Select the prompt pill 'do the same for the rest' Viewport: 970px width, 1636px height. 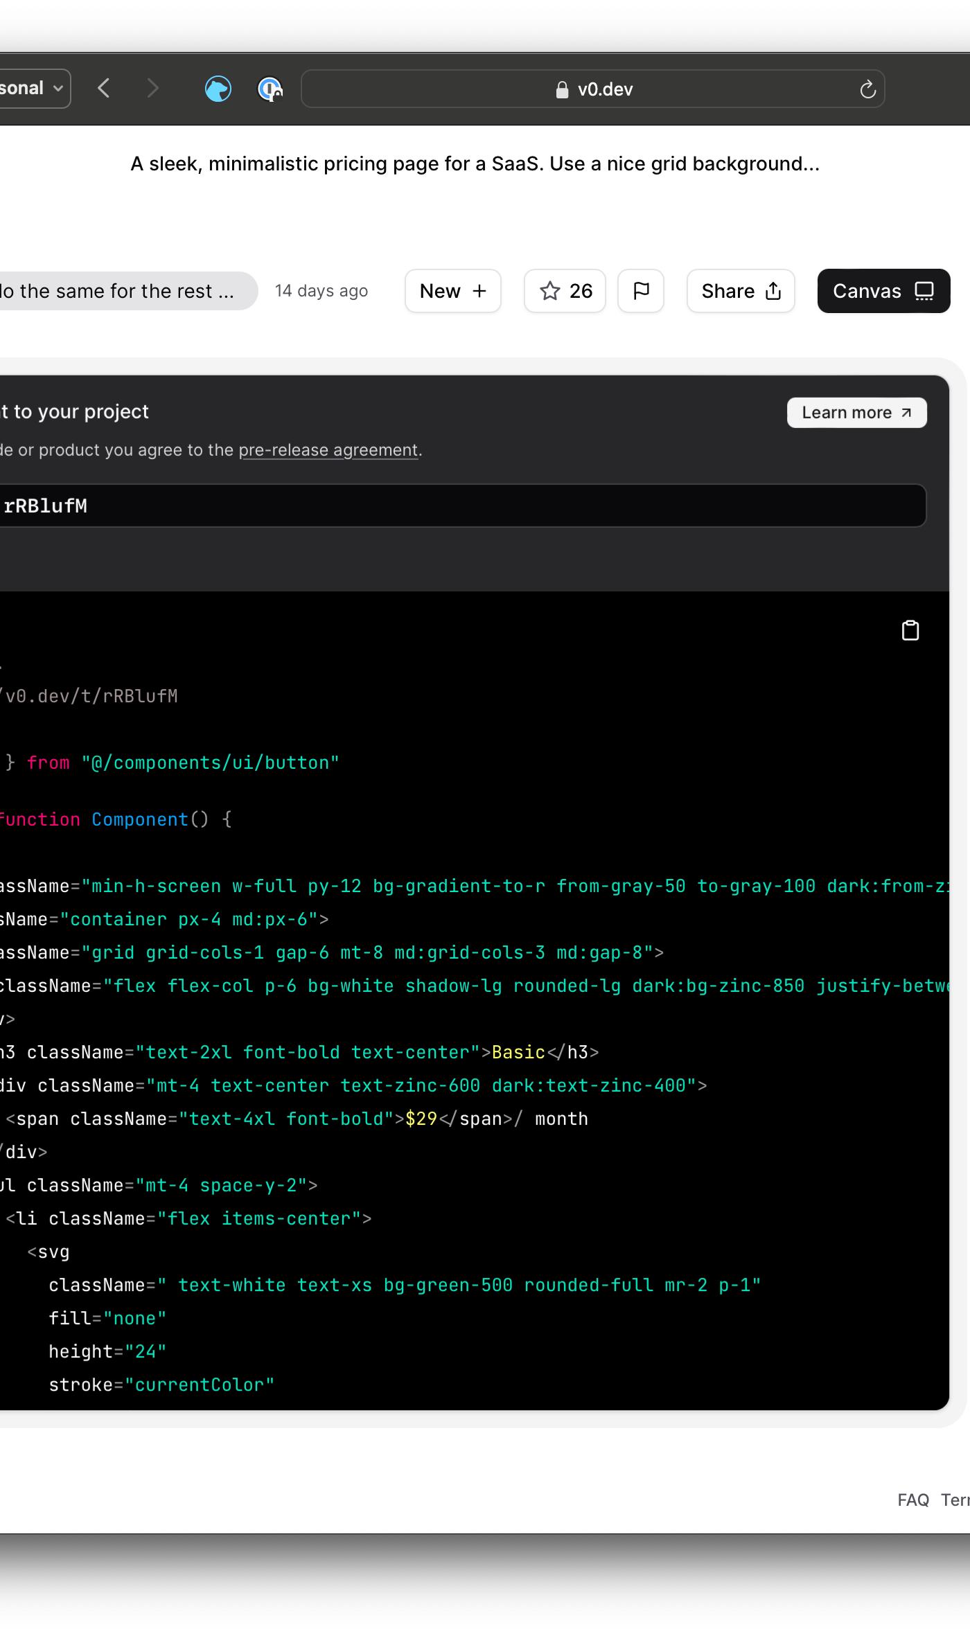[x=128, y=291]
